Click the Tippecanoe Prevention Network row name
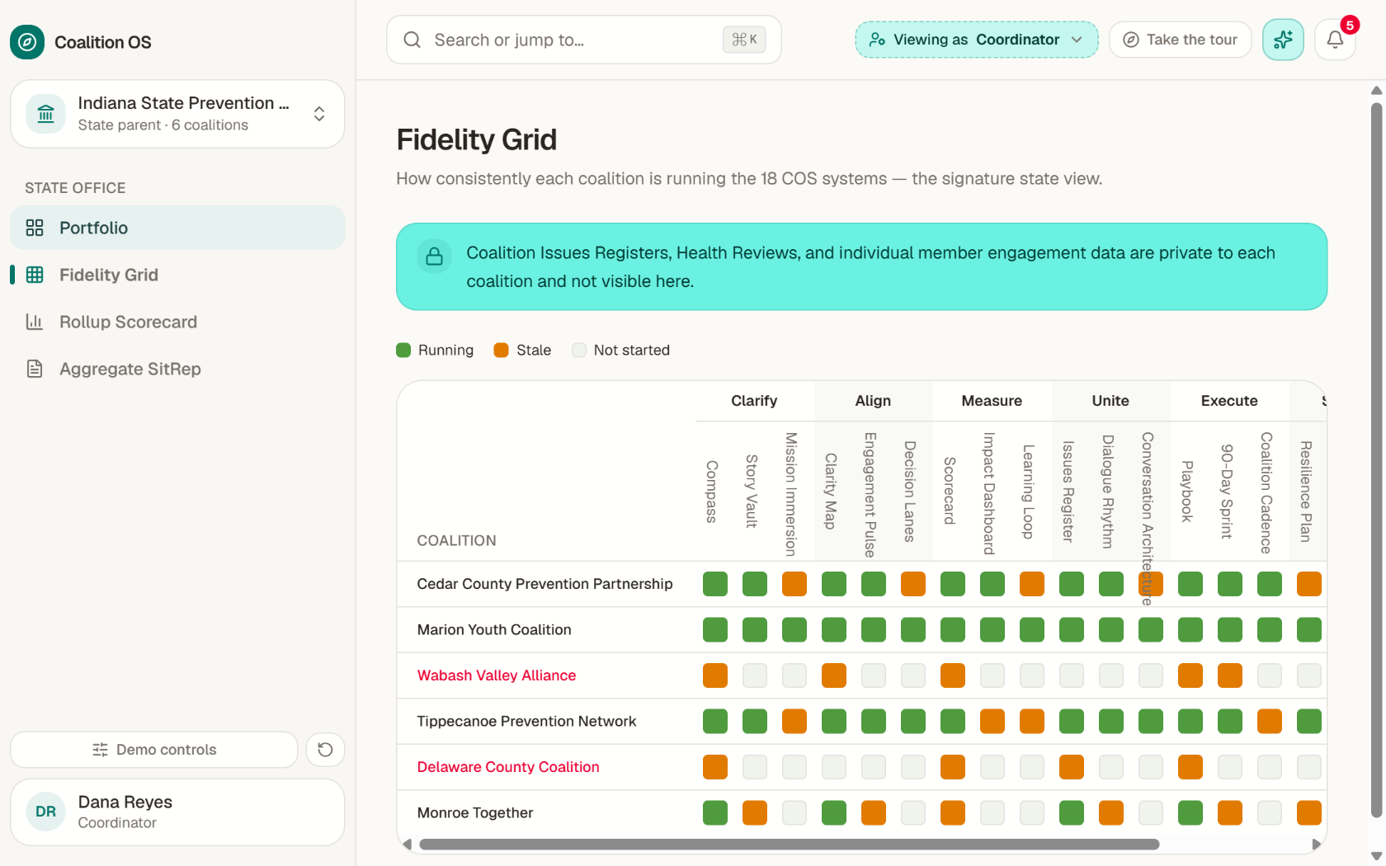Image resolution: width=1386 pixels, height=866 pixels. pyautogui.click(x=526, y=722)
